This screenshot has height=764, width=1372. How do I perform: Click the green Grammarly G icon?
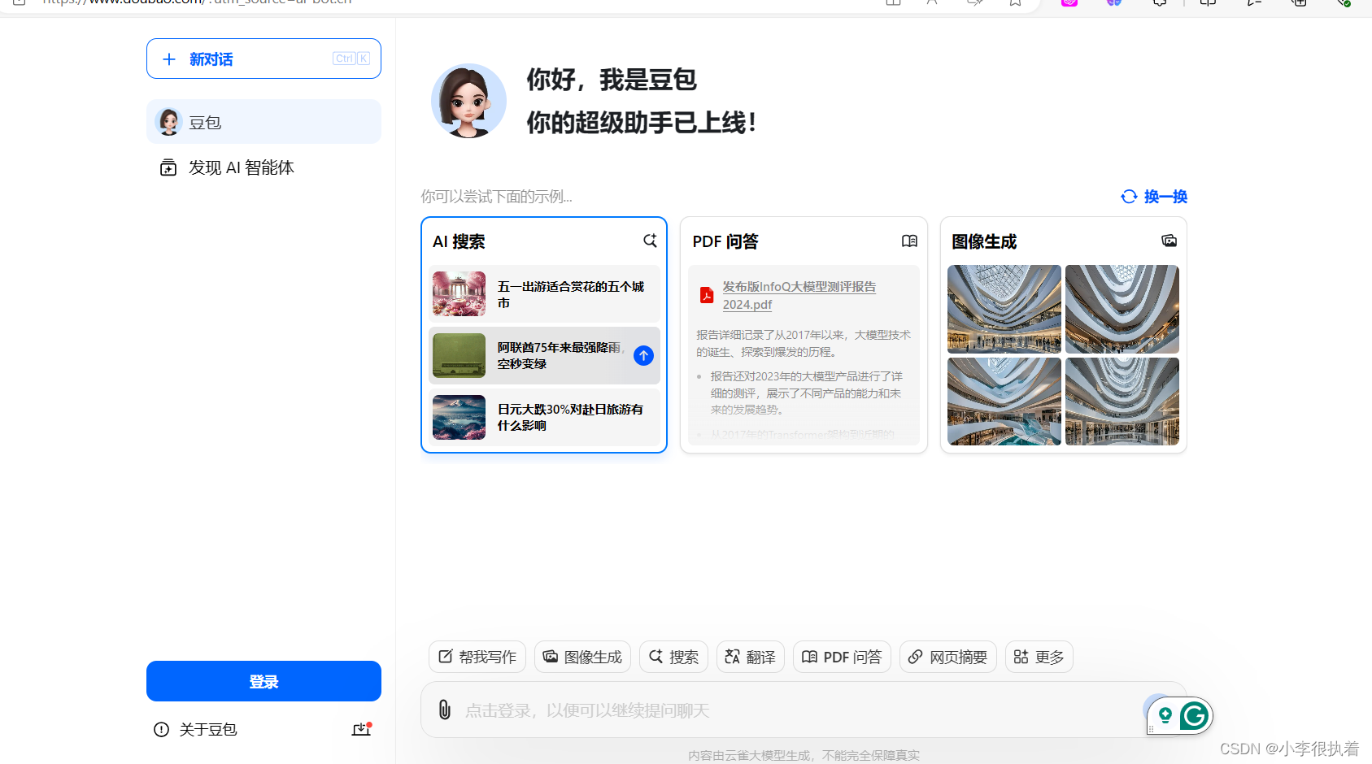1194,716
